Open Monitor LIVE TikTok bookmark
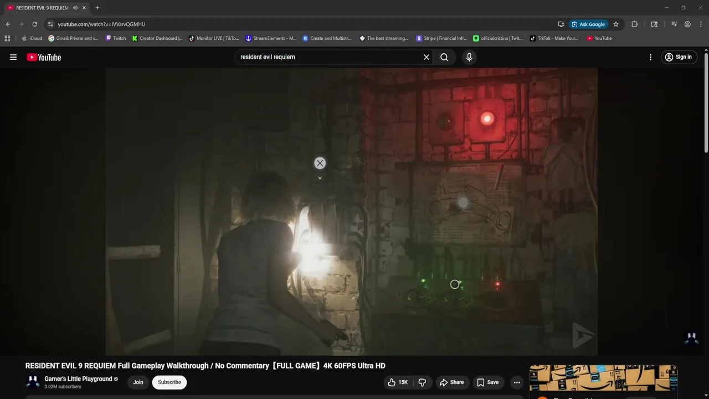Image resolution: width=709 pixels, height=399 pixels. 214,38
